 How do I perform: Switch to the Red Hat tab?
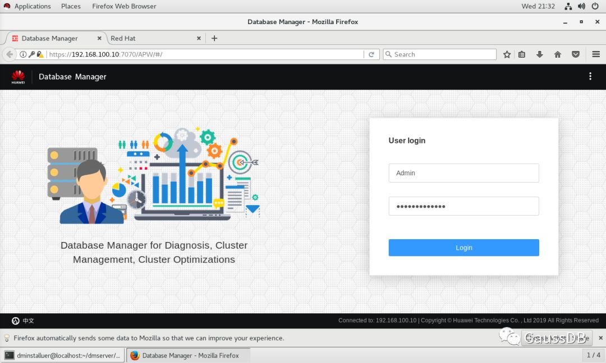pos(146,38)
